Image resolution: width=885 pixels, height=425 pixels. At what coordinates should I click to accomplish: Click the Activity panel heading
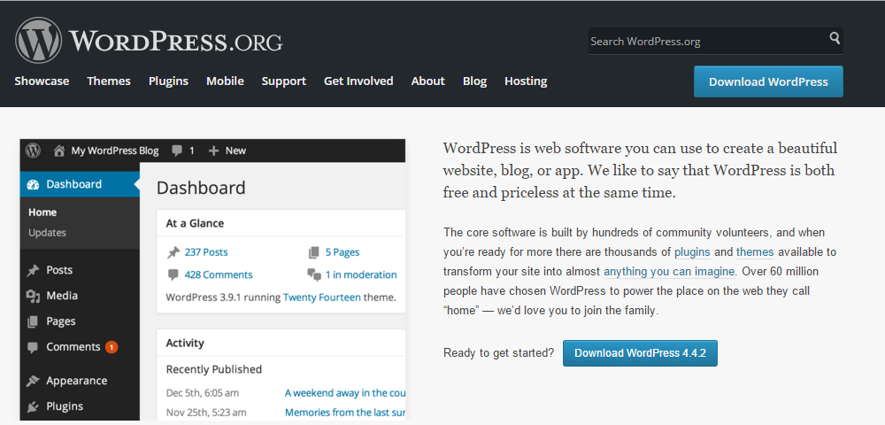tap(185, 344)
